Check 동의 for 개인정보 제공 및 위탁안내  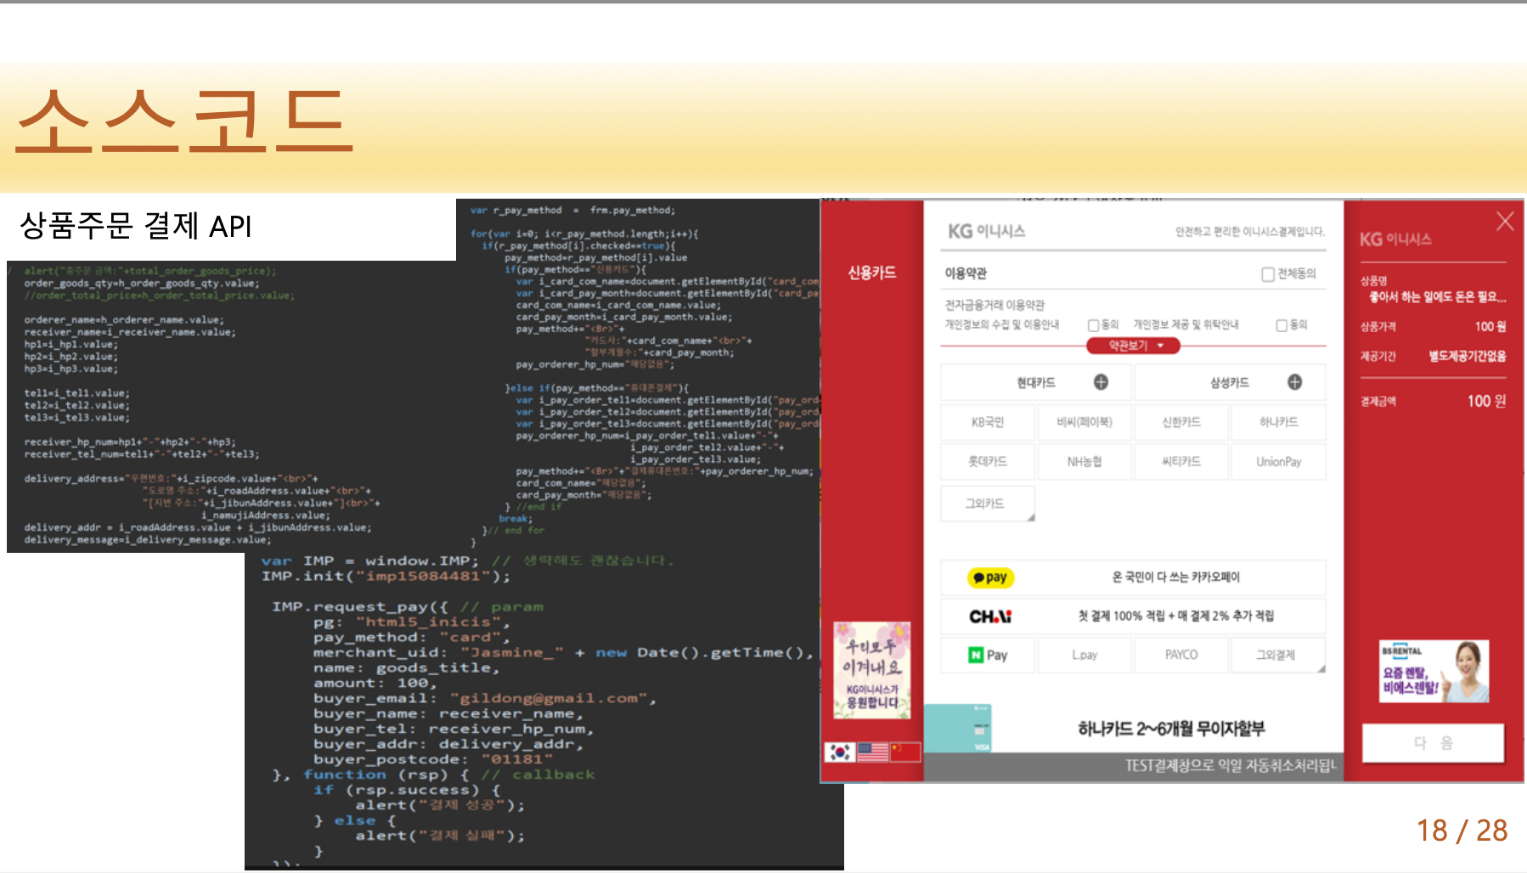pos(1281,324)
